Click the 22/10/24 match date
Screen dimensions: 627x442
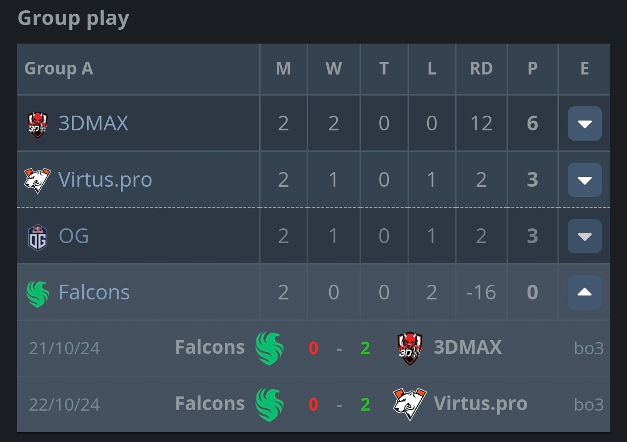pos(65,405)
